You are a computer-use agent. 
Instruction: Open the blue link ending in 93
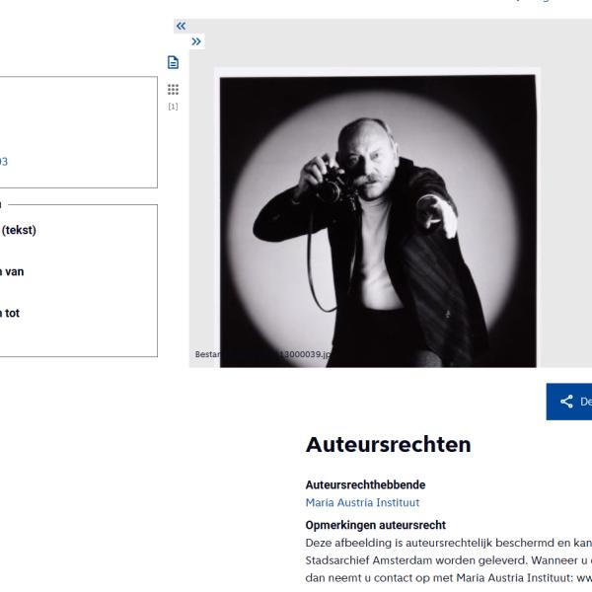4,162
